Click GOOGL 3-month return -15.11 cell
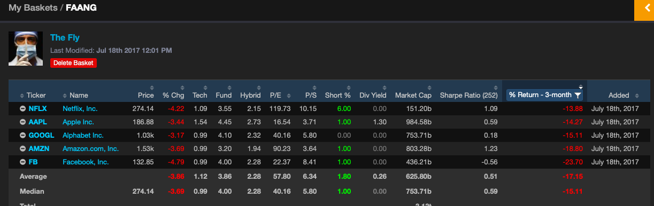The image size is (654, 206). coord(573,136)
